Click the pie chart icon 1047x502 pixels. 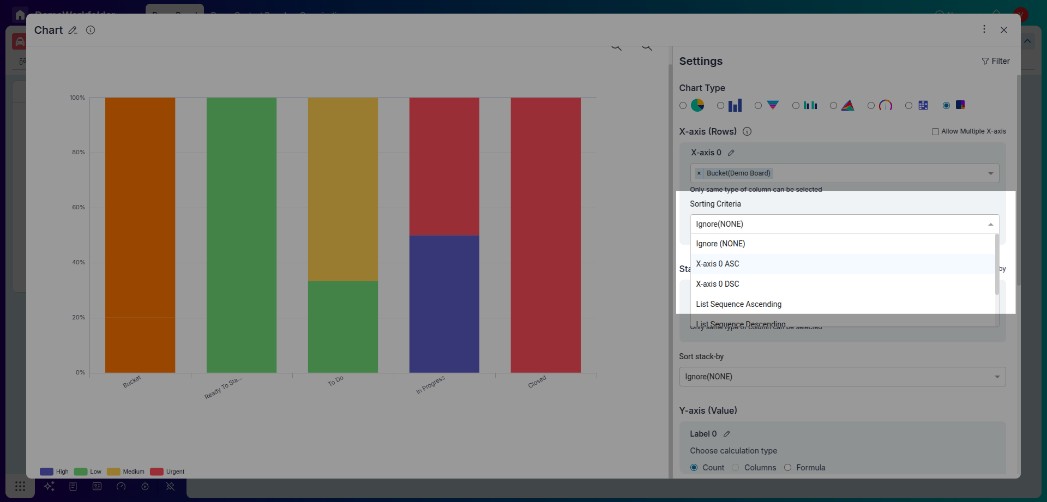click(697, 105)
